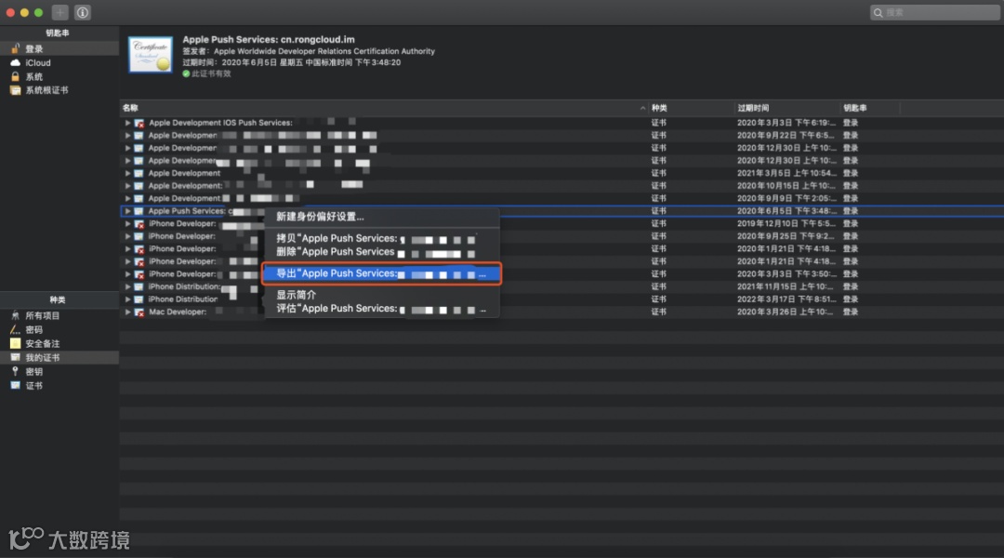Click the certificate icon of the Apple Push Services row
The height and width of the screenshot is (558, 1004).
click(x=139, y=211)
